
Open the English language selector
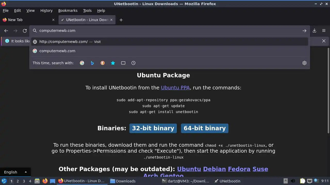pos(15,172)
